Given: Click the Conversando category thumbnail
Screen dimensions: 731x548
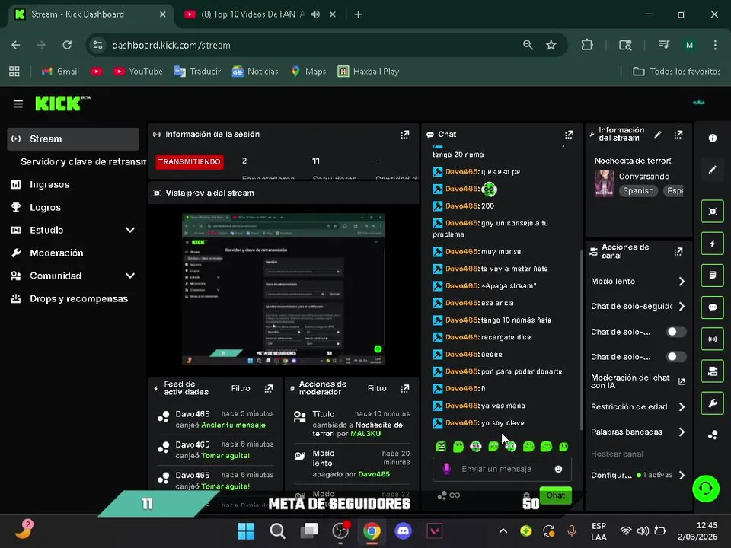Looking at the screenshot, I should click(x=604, y=183).
